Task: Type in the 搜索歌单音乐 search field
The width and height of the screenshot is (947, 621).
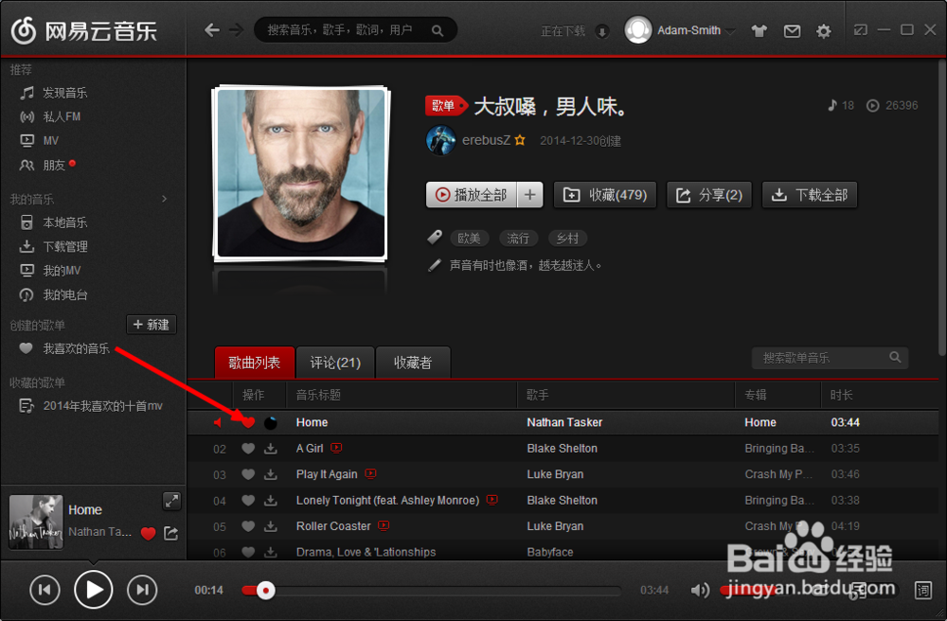Action: [x=822, y=357]
